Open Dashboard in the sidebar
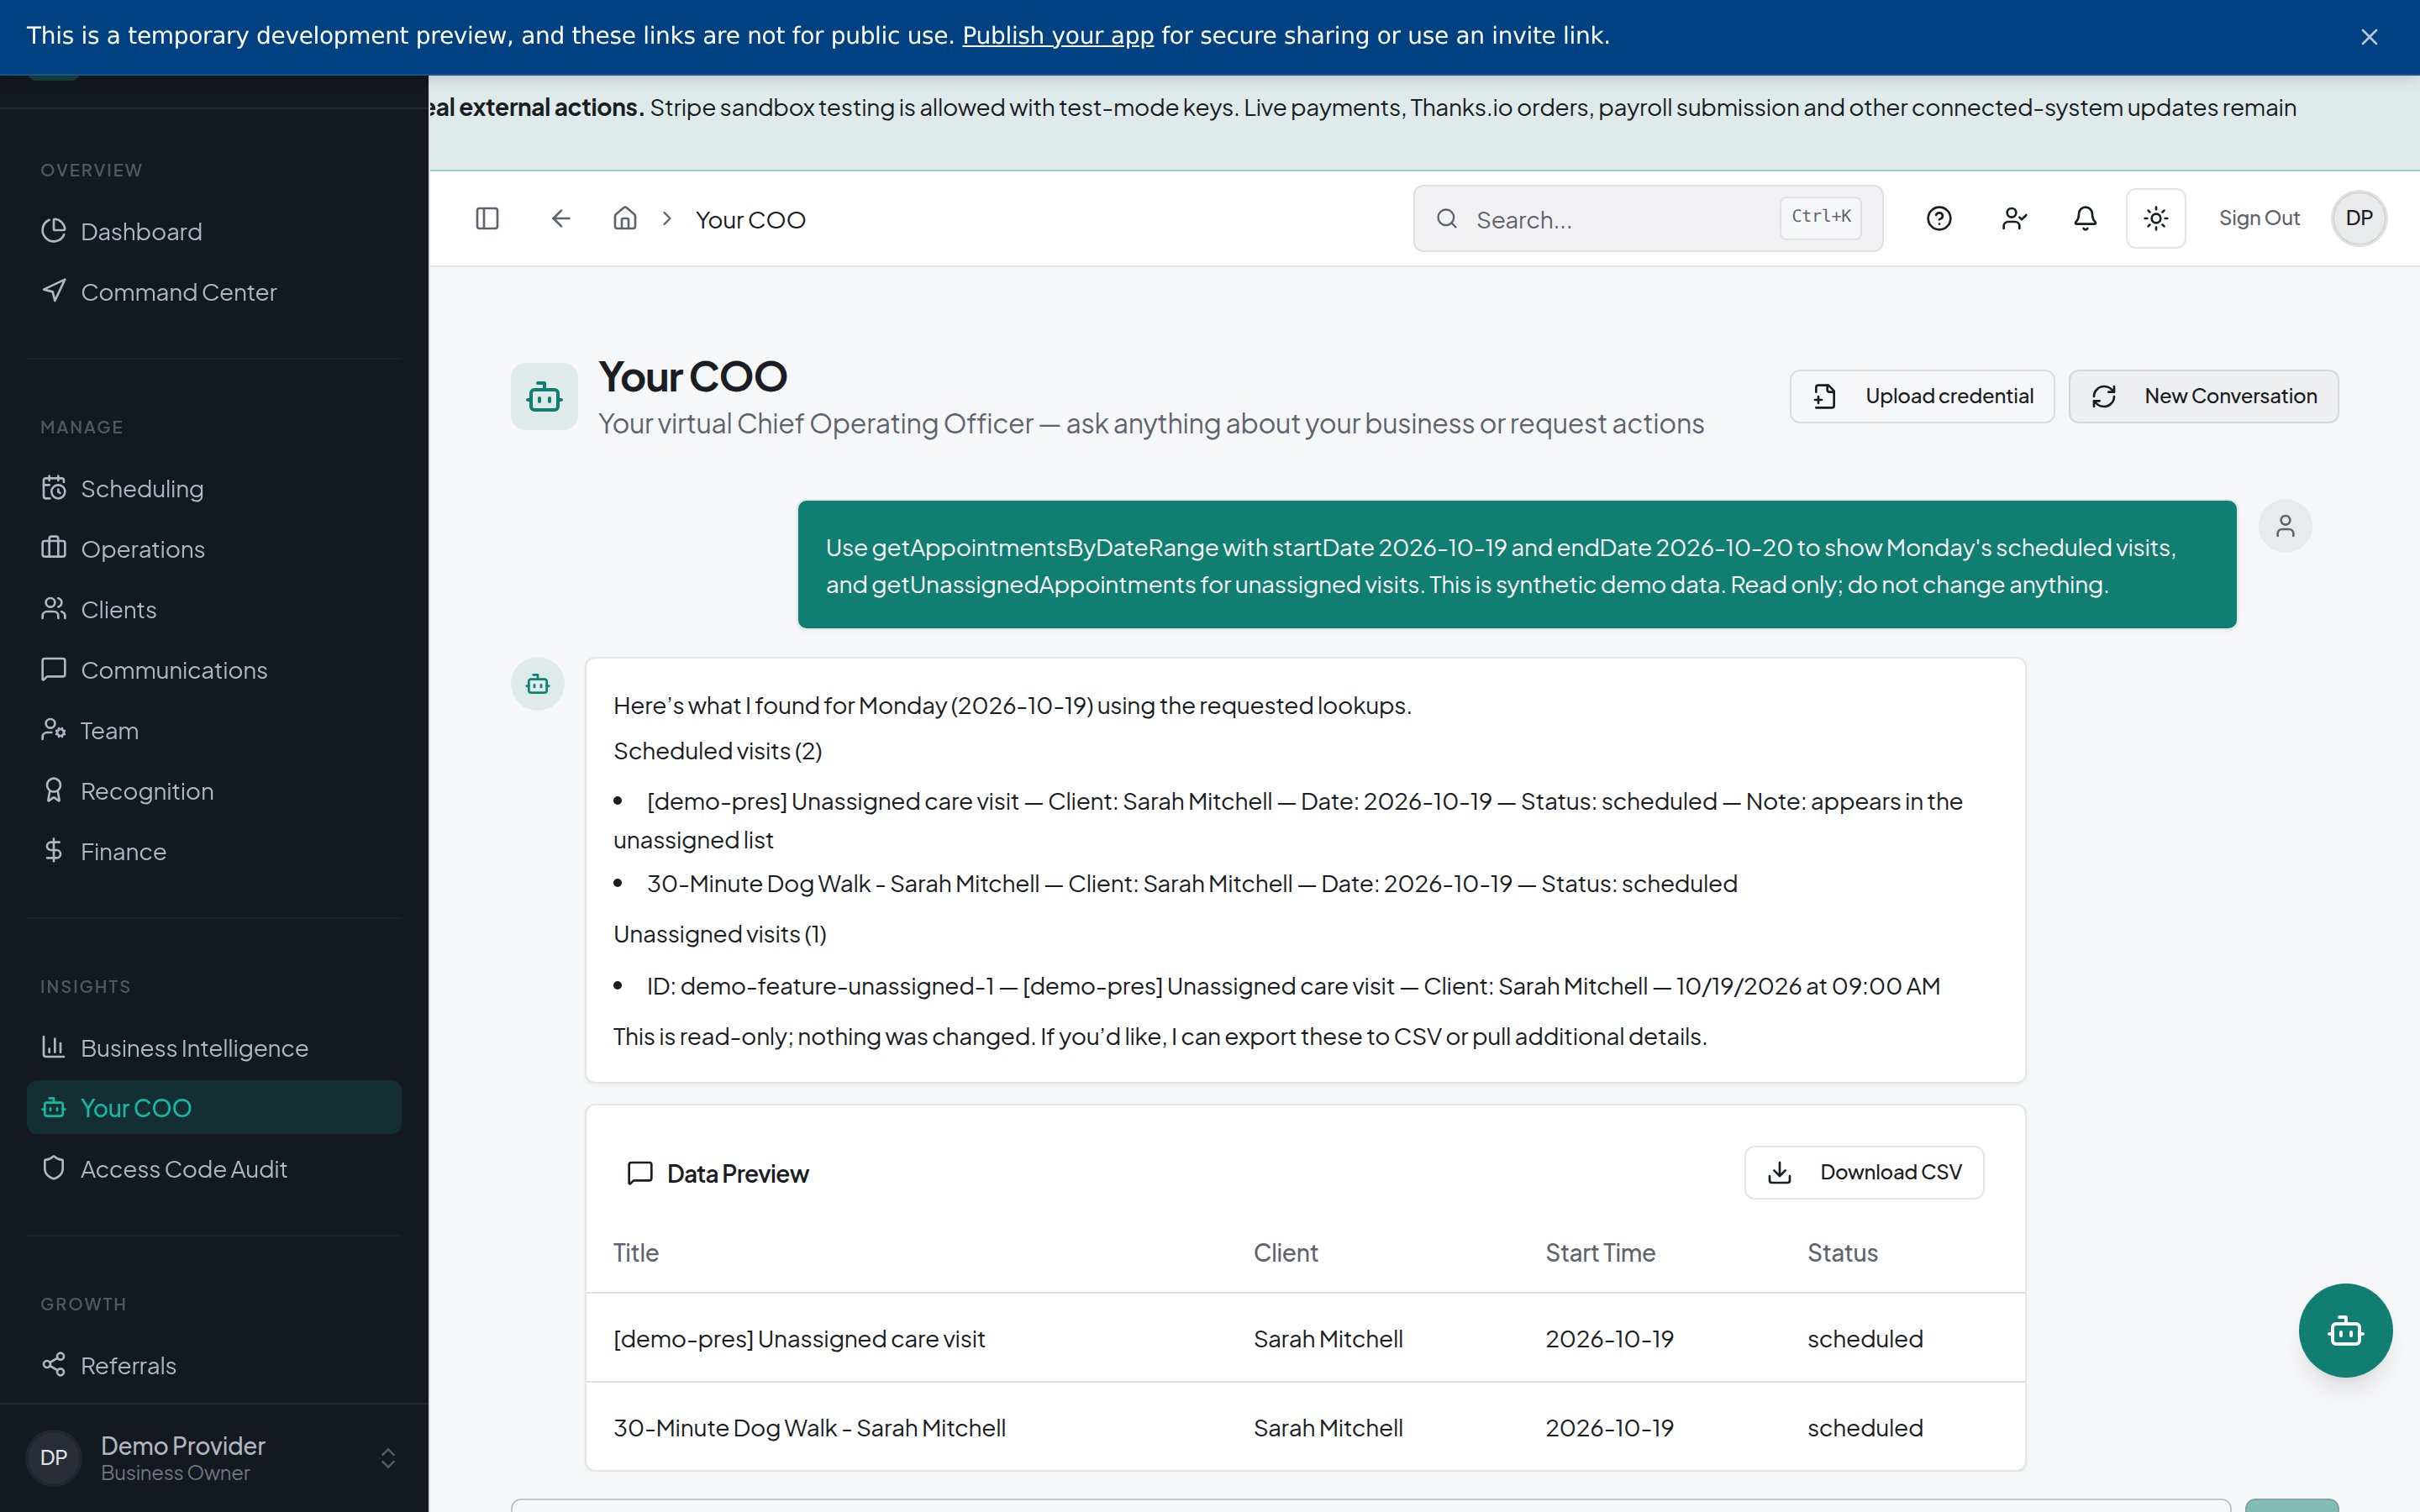The width and height of the screenshot is (2420, 1512). (214, 232)
